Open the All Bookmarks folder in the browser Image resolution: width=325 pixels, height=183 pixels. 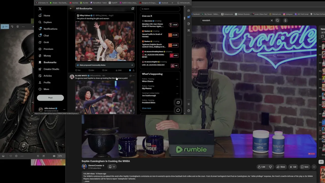coord(184,3)
